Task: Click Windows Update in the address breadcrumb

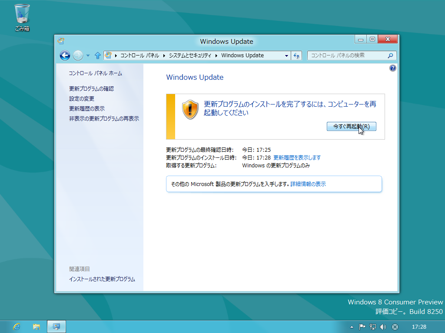Action: click(x=242, y=55)
